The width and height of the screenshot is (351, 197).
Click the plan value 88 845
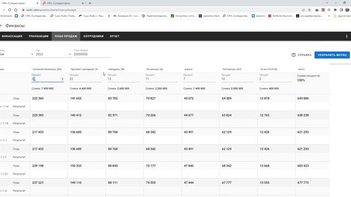113,166
